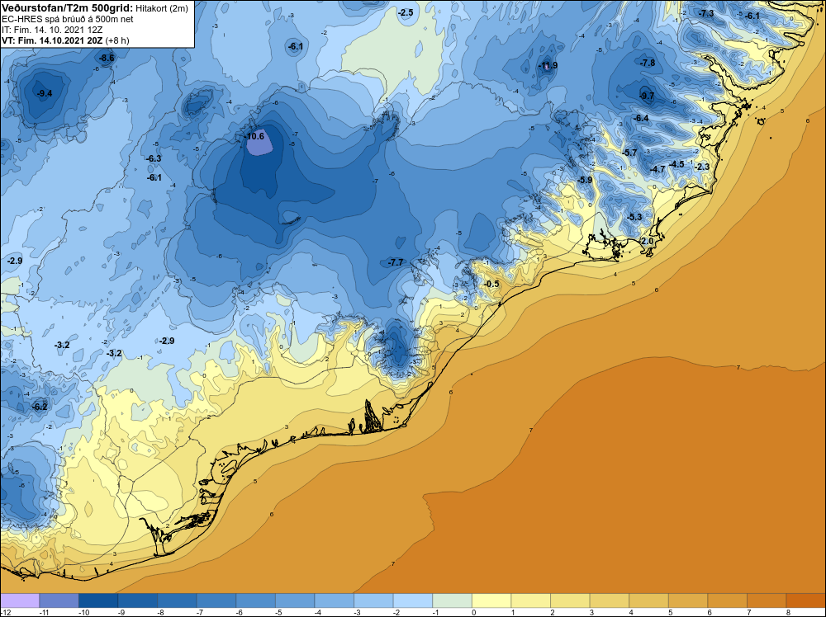Pick the dark blue legend swatch between -10 and -9
This screenshot has width=826, height=617.
(x=98, y=601)
